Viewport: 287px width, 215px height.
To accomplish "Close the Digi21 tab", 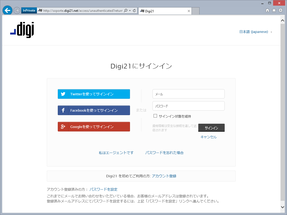I will 189,11.
